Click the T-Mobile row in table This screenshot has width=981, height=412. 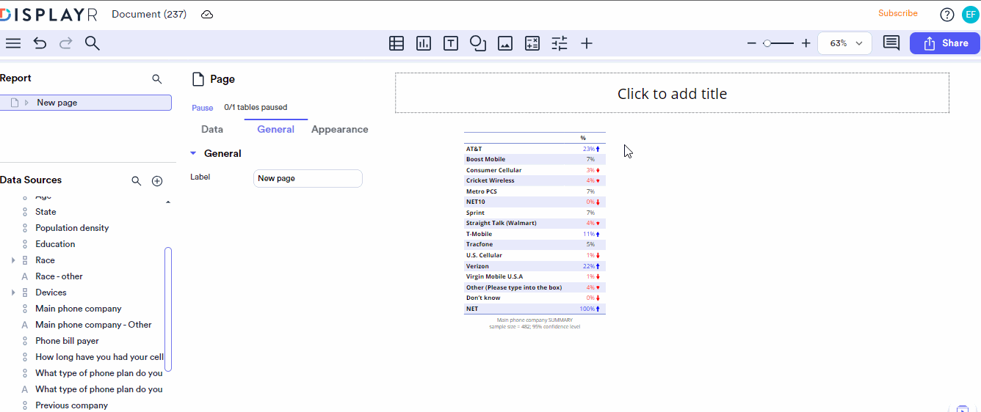coord(535,234)
